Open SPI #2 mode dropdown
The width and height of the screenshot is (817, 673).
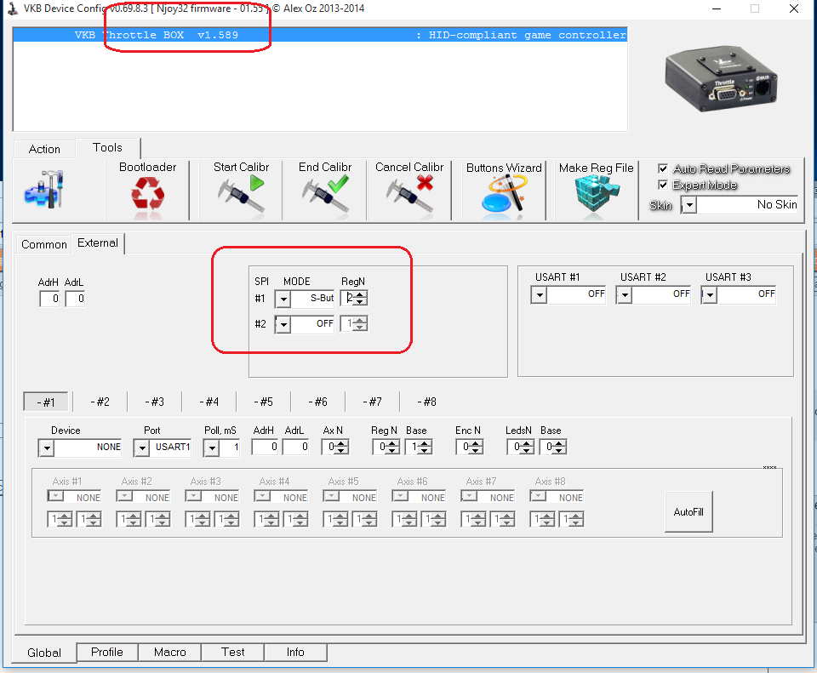[x=283, y=324]
